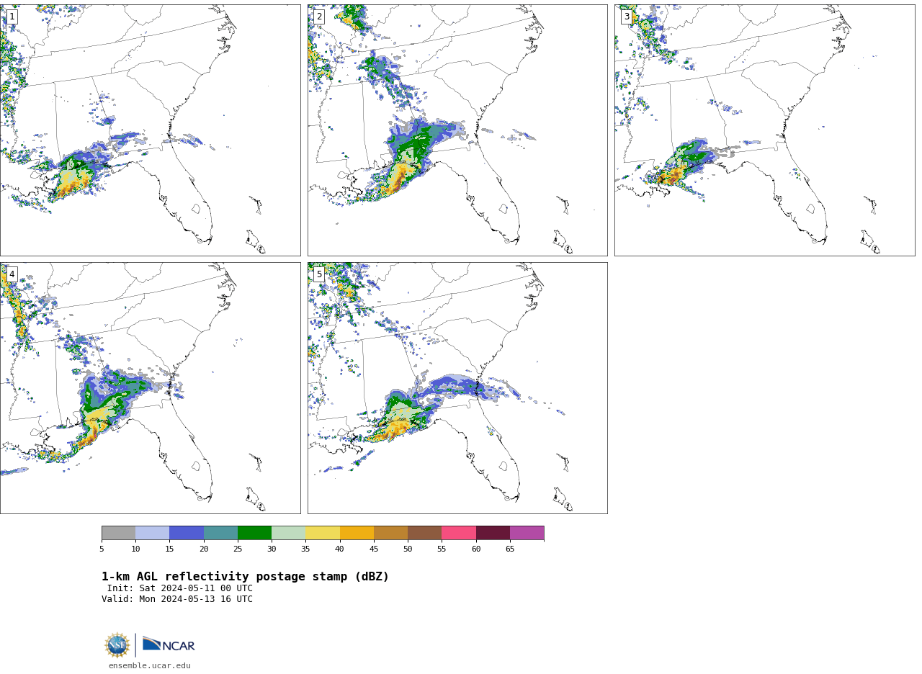Click the brown 50-55 dBZ swatch
The height and width of the screenshot is (674, 922).
tap(424, 533)
